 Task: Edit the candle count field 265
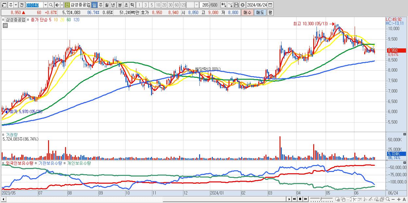204,5
